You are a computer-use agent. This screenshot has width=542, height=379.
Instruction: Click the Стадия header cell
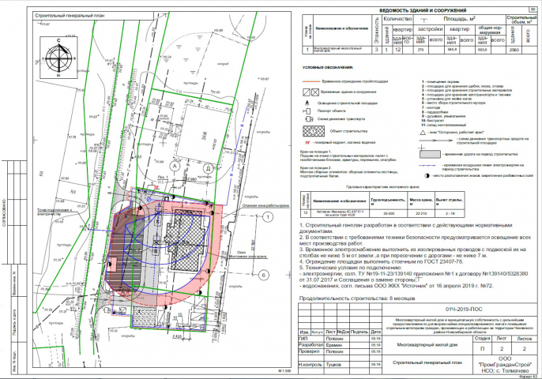[x=483, y=339]
